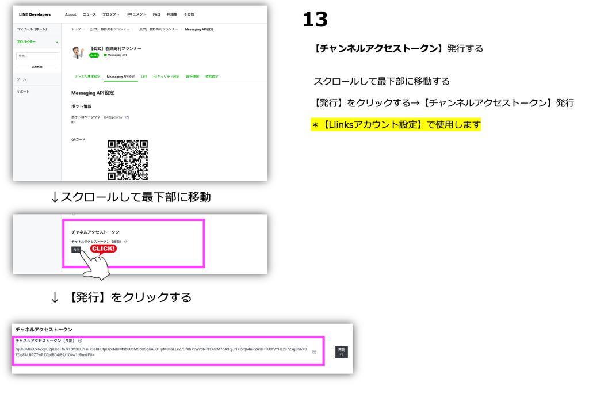Click the Messaging API設定 page heading

(93, 93)
